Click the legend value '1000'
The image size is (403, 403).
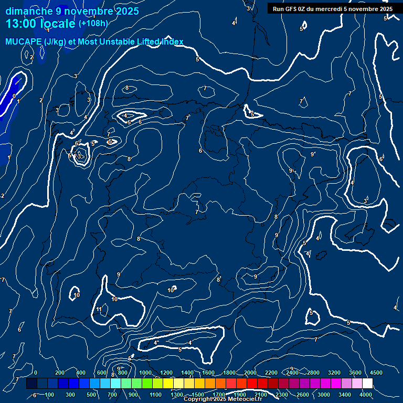click(145, 373)
